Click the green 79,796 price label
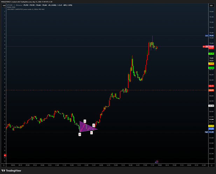The height and width of the screenshot is (174, 216). point(211,54)
